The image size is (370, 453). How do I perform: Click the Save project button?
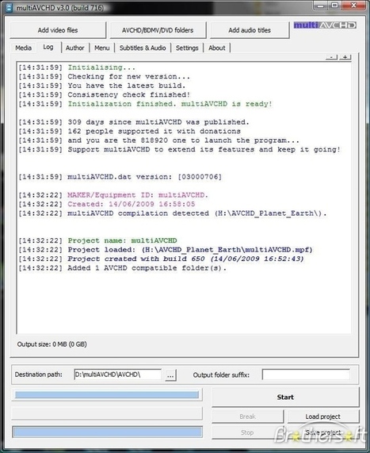(x=323, y=432)
